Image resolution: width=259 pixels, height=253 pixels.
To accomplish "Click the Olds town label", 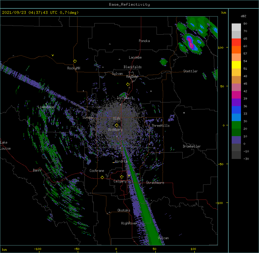I will (117, 118).
